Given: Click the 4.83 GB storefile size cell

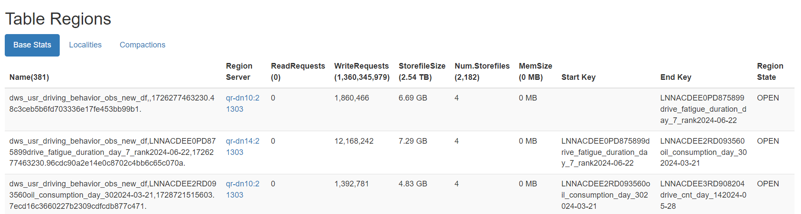Looking at the screenshot, I should (412, 184).
